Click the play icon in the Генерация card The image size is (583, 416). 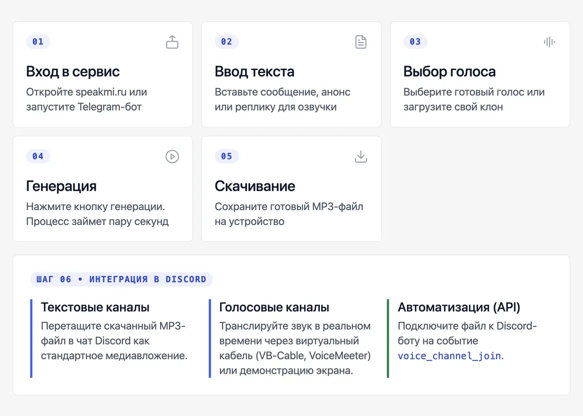(172, 156)
